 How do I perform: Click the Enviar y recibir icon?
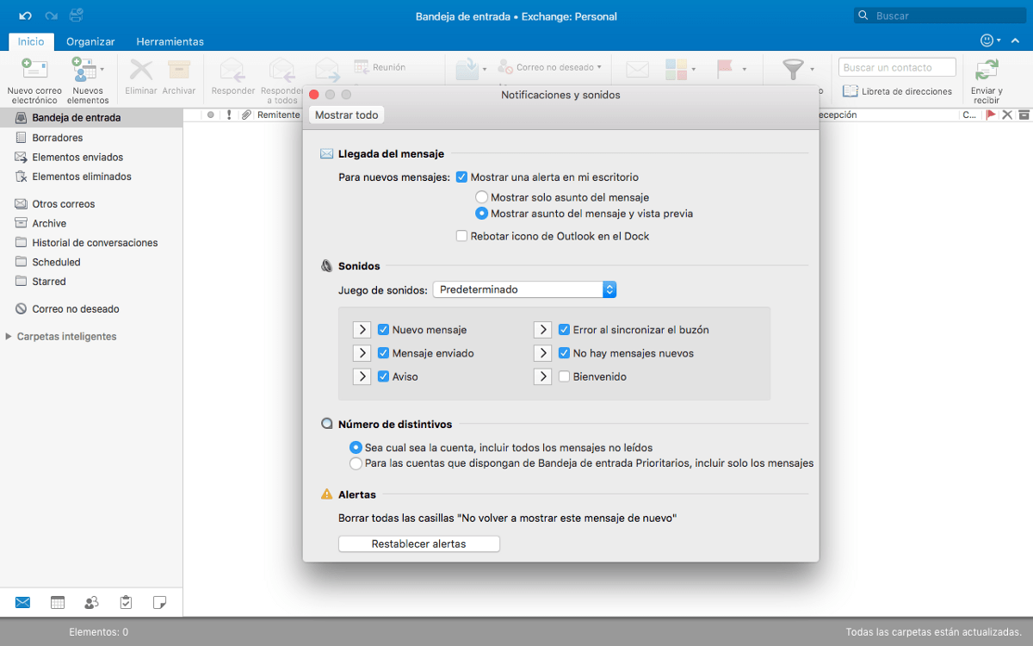pos(987,71)
